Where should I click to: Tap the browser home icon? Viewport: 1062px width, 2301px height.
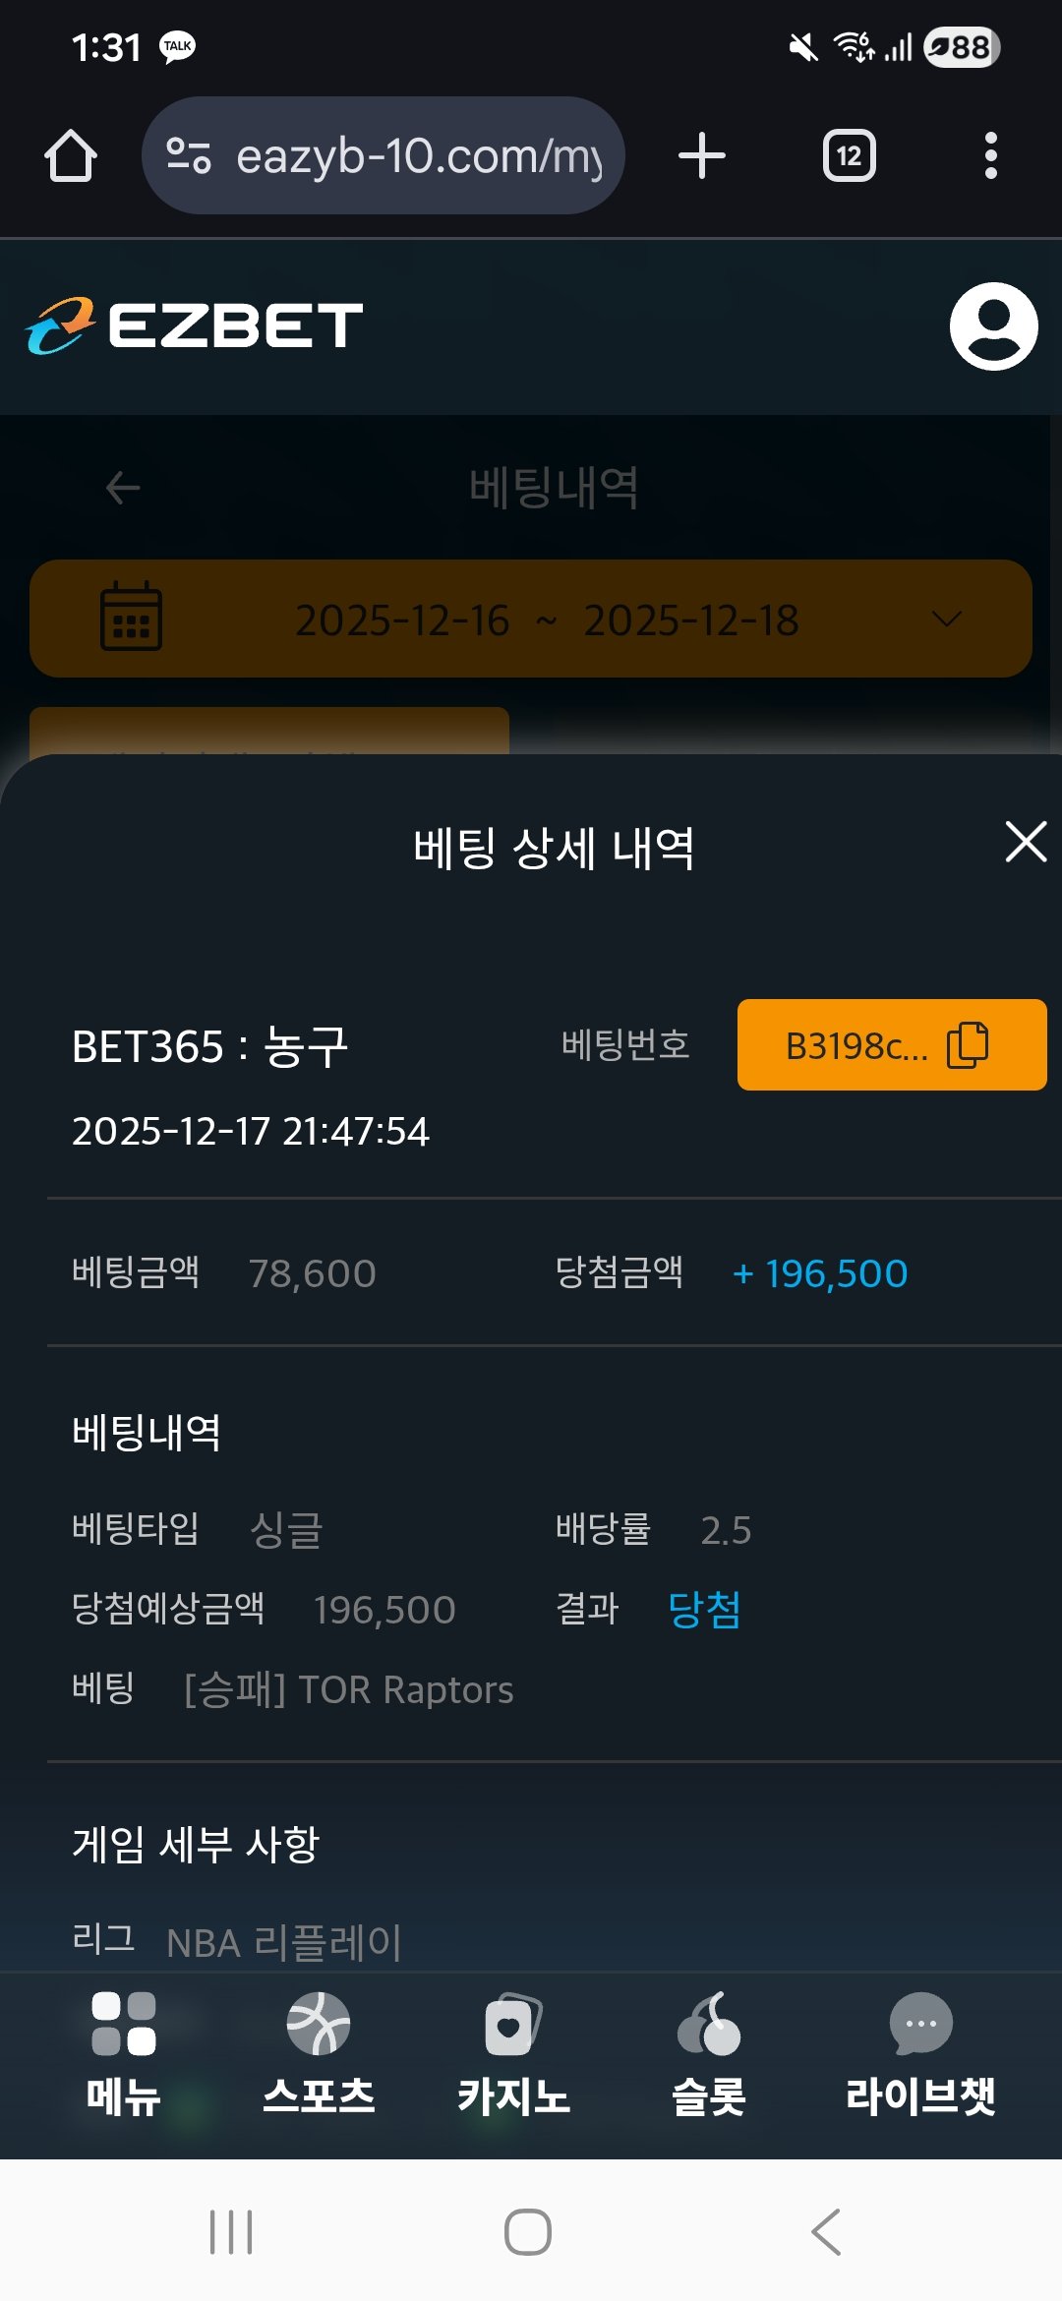tap(71, 155)
